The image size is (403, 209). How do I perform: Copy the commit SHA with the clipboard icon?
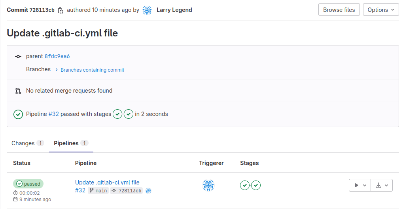click(x=61, y=10)
